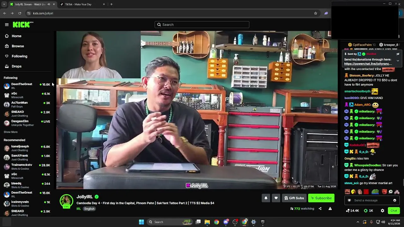
Task: Mute the JollyIRL tab audio icon
Action: coord(49,4)
